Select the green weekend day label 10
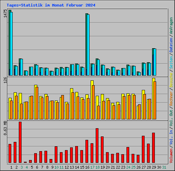175x171 pixels. 56,167
